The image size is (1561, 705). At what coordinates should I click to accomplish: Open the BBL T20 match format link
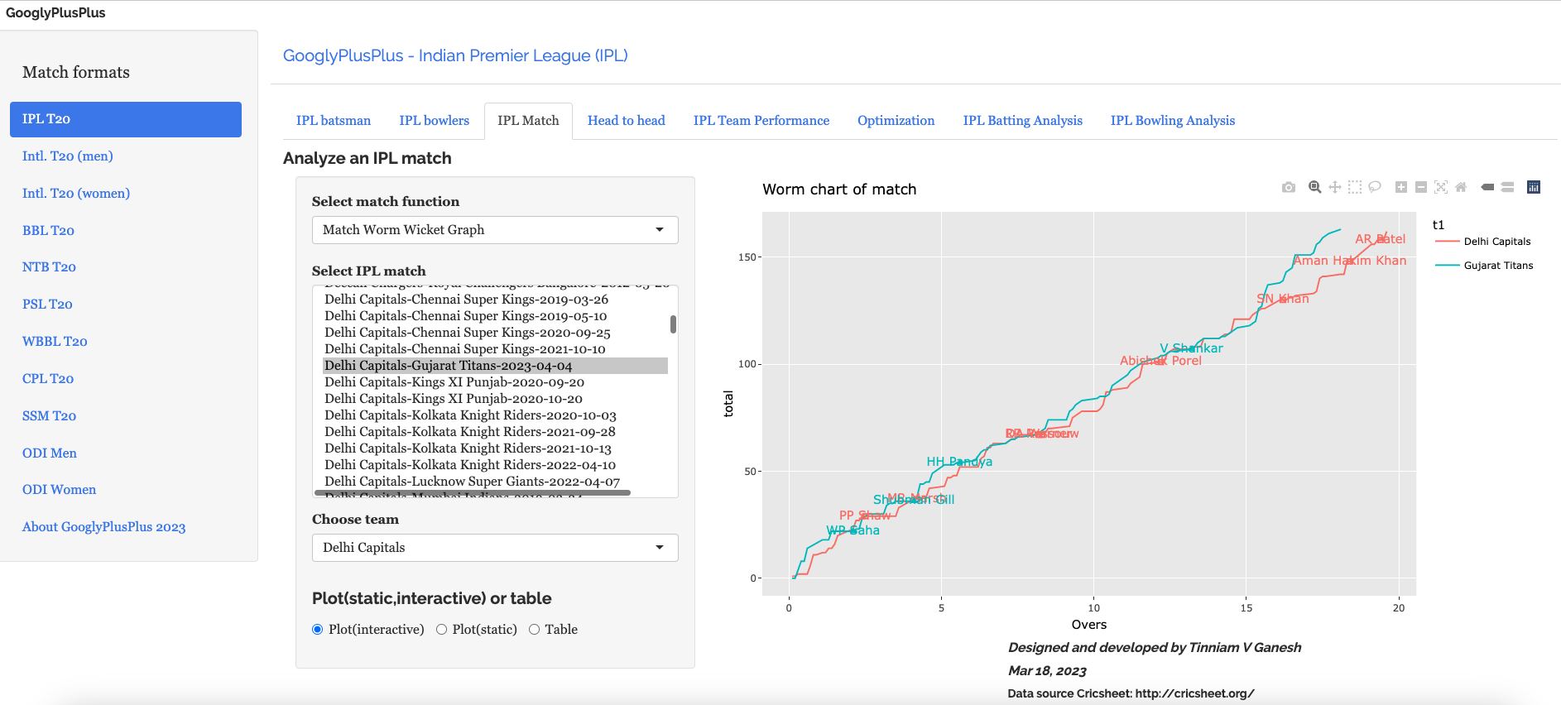coord(48,231)
